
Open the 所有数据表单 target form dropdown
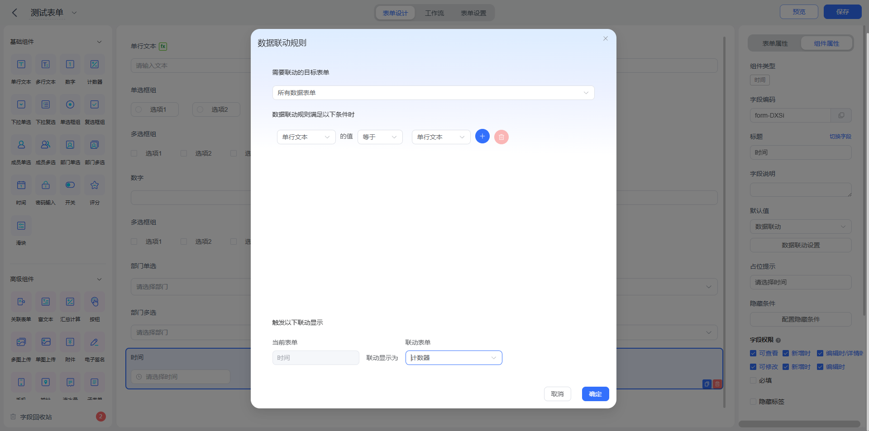[433, 93]
